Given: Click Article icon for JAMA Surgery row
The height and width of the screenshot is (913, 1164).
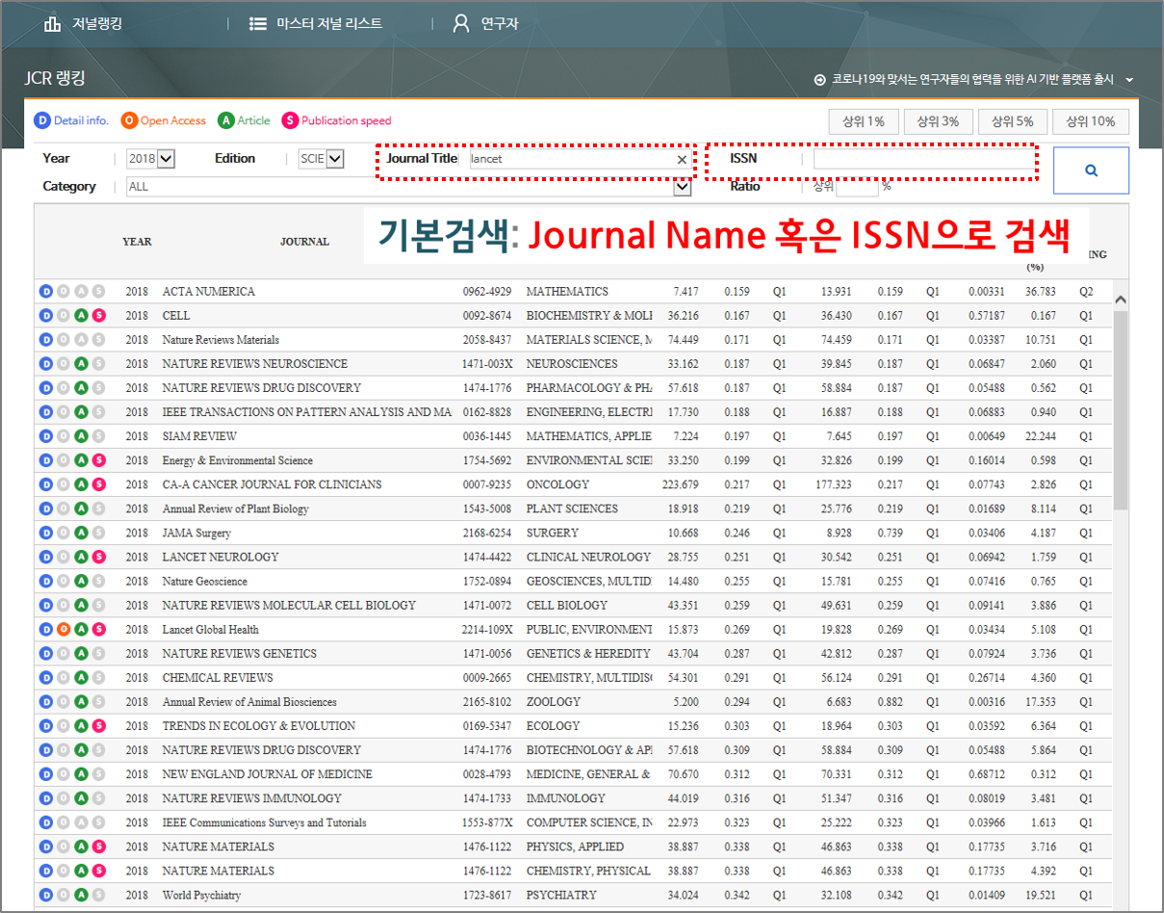Looking at the screenshot, I should [x=81, y=533].
